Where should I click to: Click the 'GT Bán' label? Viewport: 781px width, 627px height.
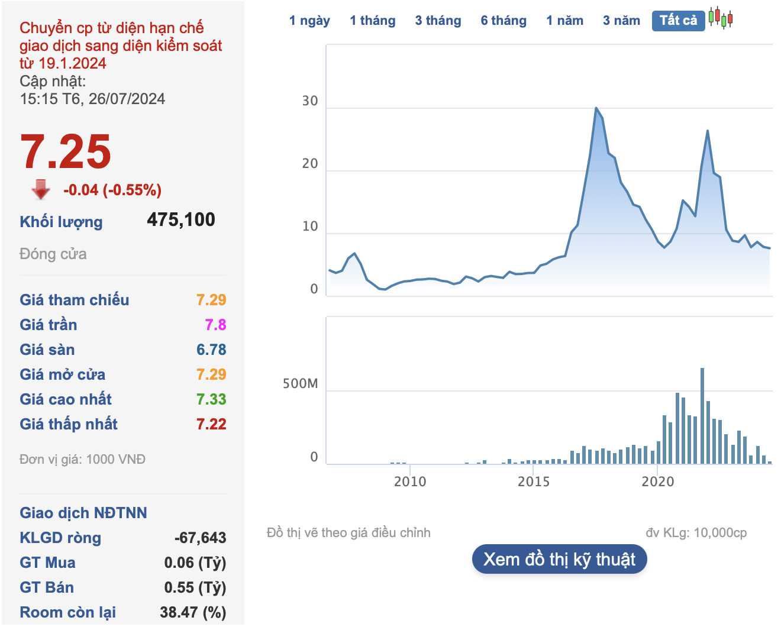pyautogui.click(x=46, y=587)
